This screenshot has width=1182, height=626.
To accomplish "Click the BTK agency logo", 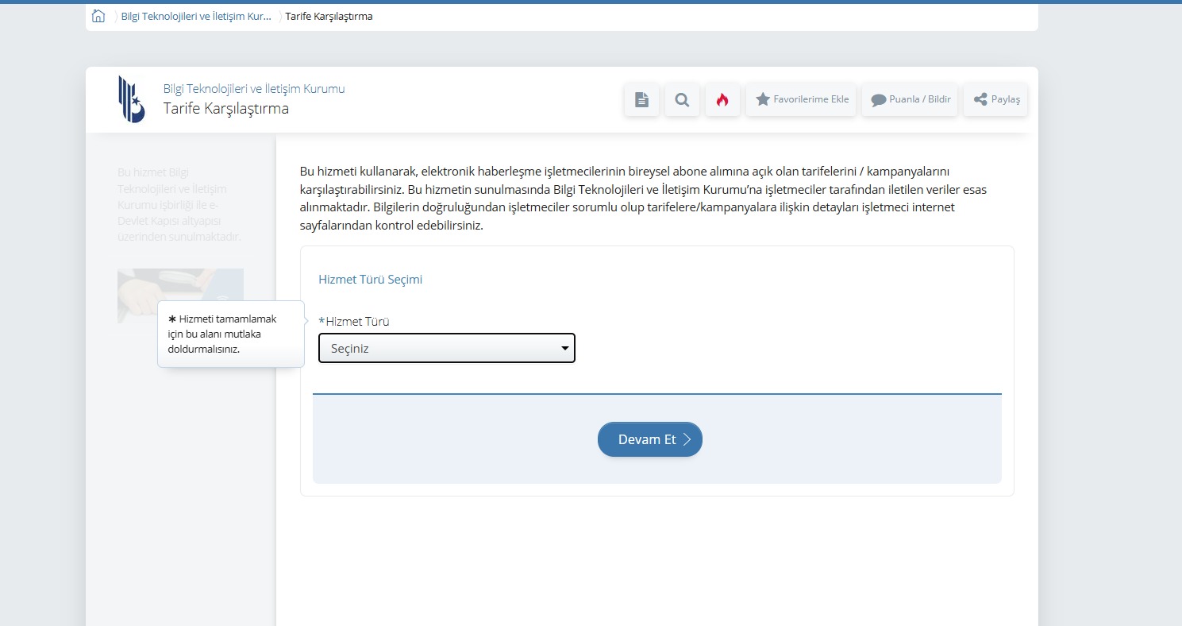I will pyautogui.click(x=131, y=99).
